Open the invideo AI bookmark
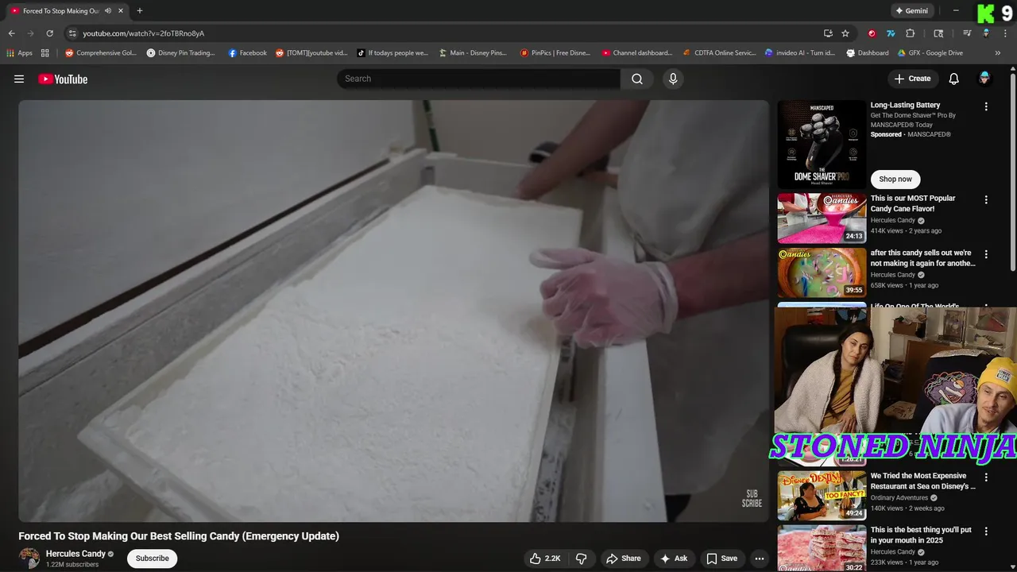Viewport: 1017px width, 572px height. click(x=800, y=53)
